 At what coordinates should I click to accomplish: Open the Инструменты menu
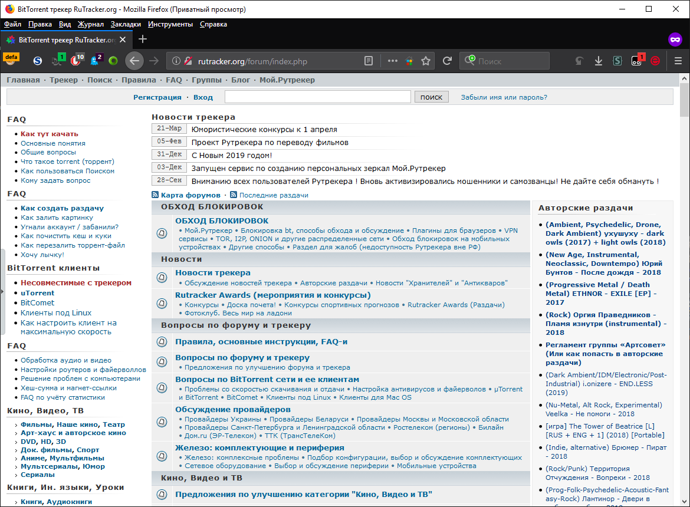[x=170, y=24]
